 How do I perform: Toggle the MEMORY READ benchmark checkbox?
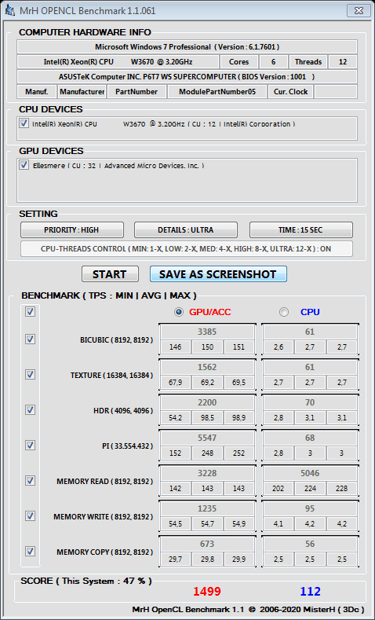(x=30, y=480)
